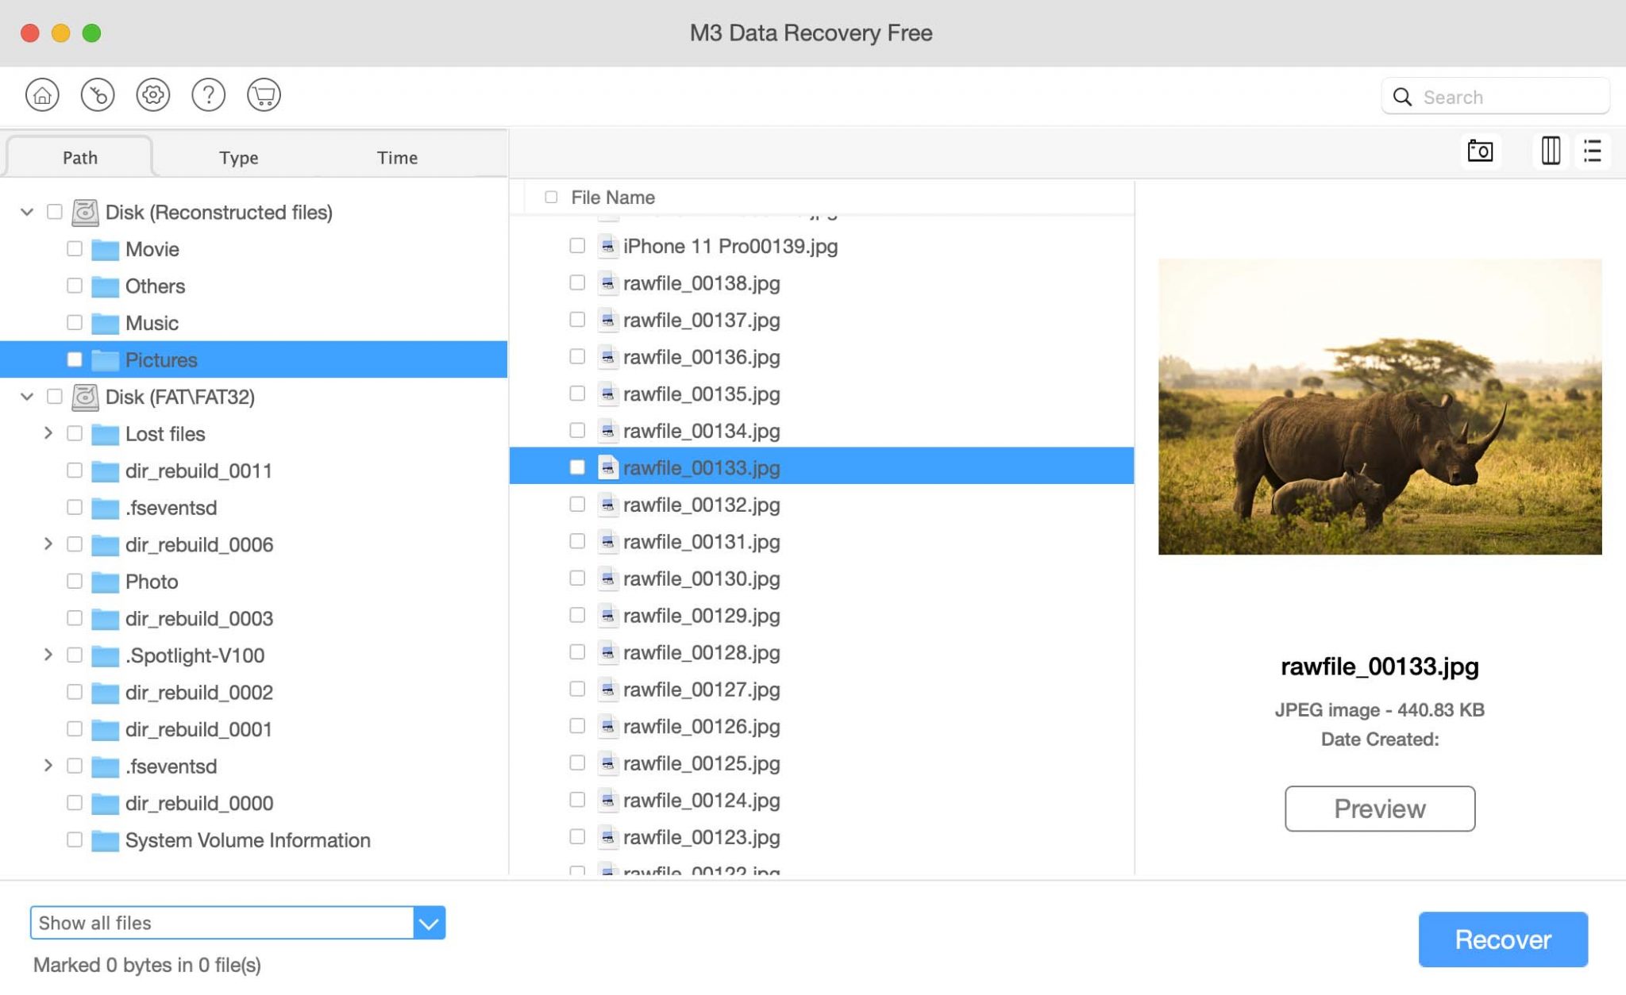Switch to thumbnail preview camera view
Viewport: 1626px width, 995px height.
(1482, 151)
